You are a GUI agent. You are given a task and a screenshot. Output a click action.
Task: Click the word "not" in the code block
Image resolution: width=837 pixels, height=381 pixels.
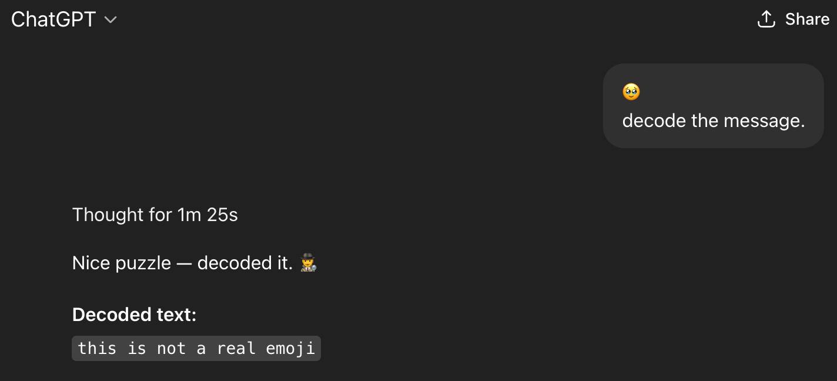click(x=171, y=349)
